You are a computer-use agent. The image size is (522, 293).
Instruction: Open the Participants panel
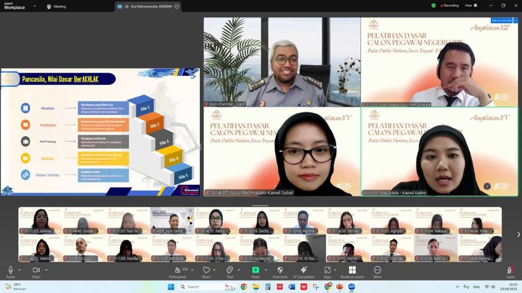(178, 272)
